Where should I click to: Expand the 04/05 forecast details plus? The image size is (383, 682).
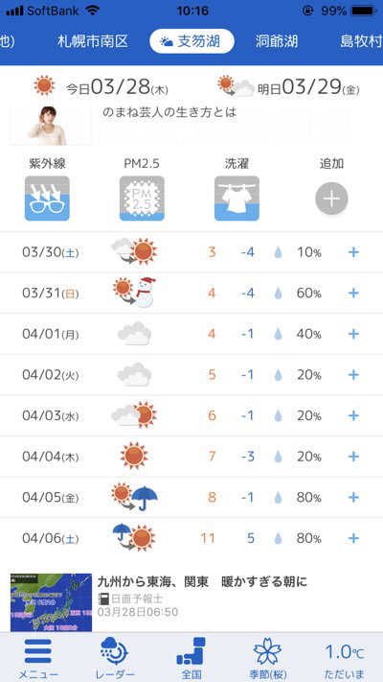(x=353, y=497)
